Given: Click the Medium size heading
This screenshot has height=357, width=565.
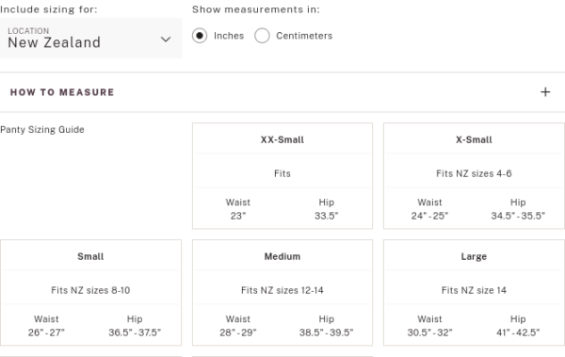Looking at the screenshot, I should pos(282,256).
